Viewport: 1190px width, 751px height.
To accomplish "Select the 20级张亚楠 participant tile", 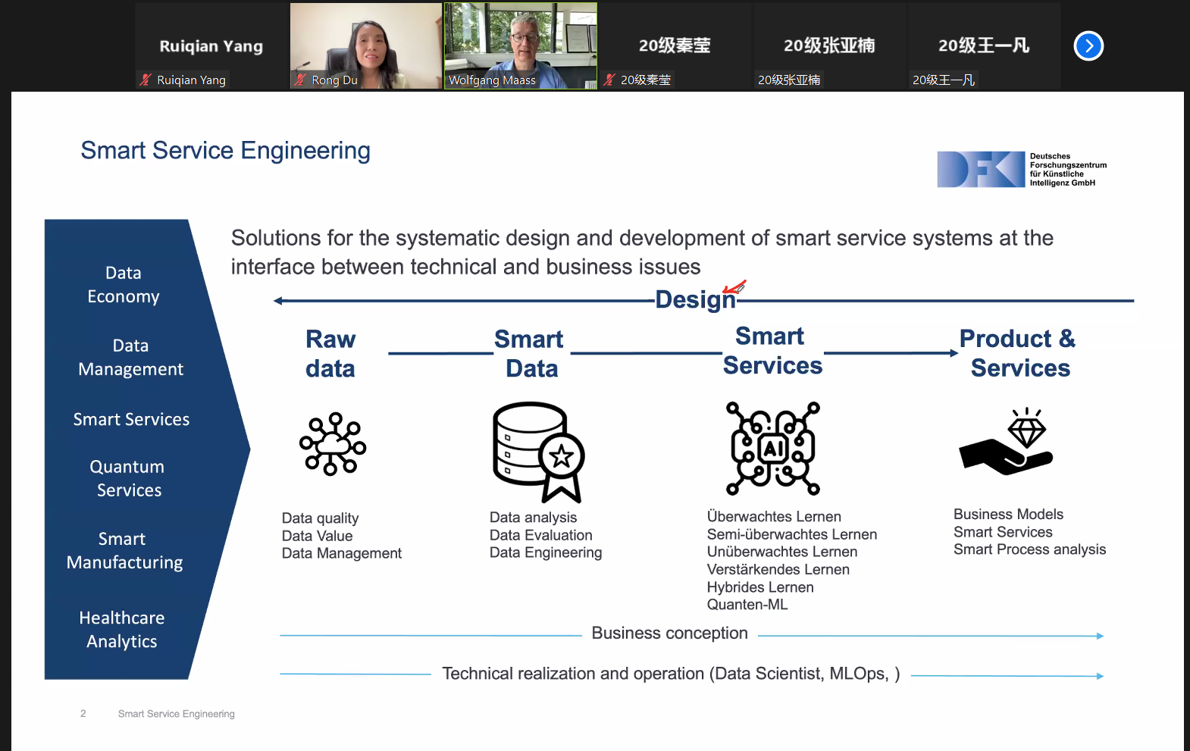I will [829, 46].
